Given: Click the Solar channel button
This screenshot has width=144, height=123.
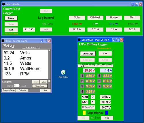Looking at the screenshot, I should click(x=77, y=18).
